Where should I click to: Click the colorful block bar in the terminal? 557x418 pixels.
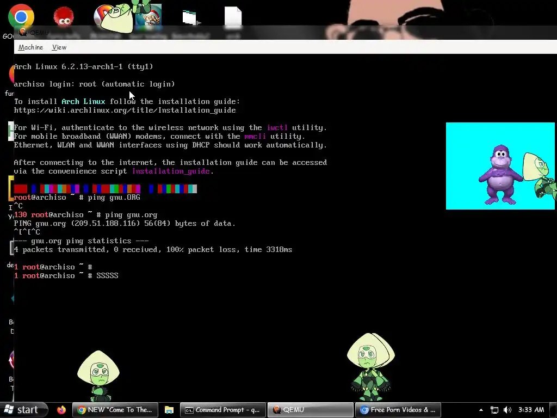pos(105,189)
